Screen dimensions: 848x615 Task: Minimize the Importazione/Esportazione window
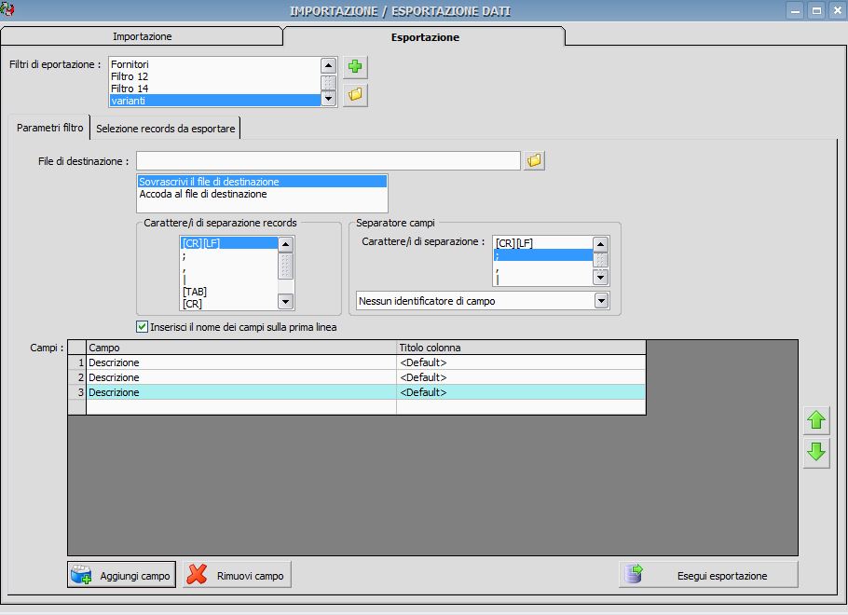(x=795, y=10)
